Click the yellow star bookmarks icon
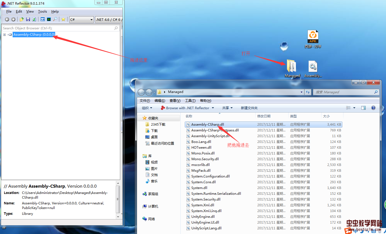The width and height of the screenshot is (386, 234). click(x=63, y=19)
